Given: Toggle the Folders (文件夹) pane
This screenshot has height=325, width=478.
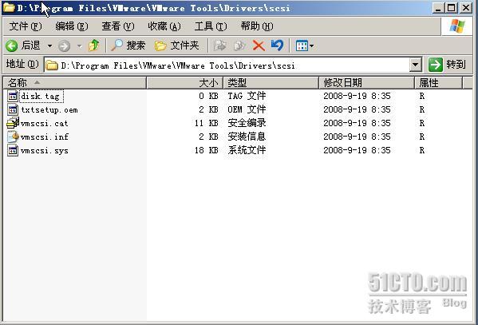Looking at the screenshot, I should click(177, 46).
